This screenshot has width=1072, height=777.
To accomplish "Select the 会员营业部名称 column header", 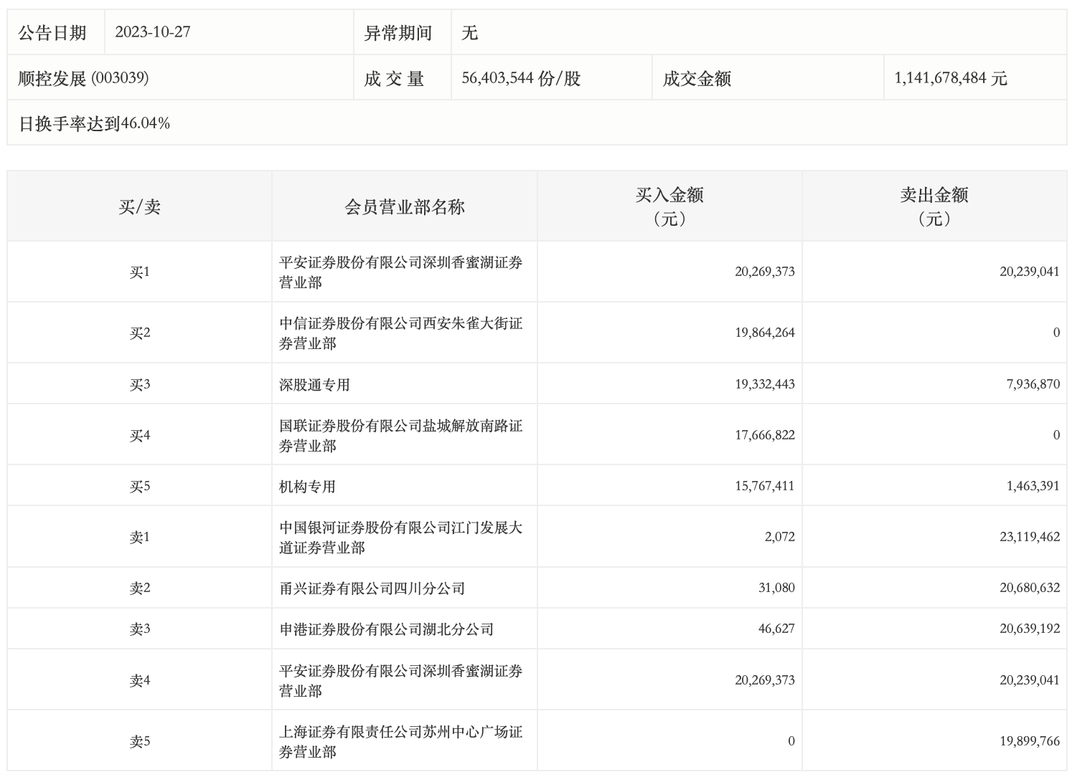I will click(x=405, y=207).
